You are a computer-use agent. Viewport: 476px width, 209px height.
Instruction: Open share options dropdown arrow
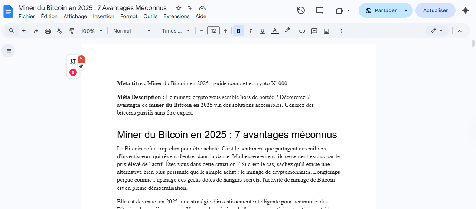point(406,10)
